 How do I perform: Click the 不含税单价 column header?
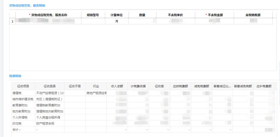pyautogui.click(x=176, y=15)
